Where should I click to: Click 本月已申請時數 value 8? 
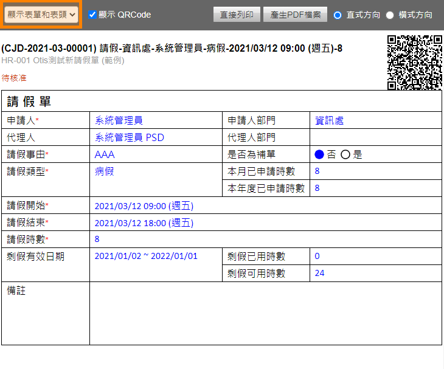[317, 171]
